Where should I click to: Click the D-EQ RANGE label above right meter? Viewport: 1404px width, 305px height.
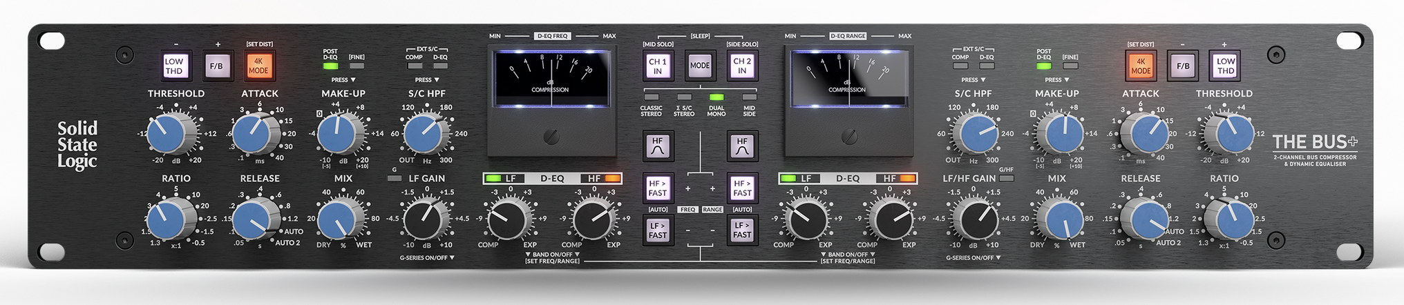(848, 36)
